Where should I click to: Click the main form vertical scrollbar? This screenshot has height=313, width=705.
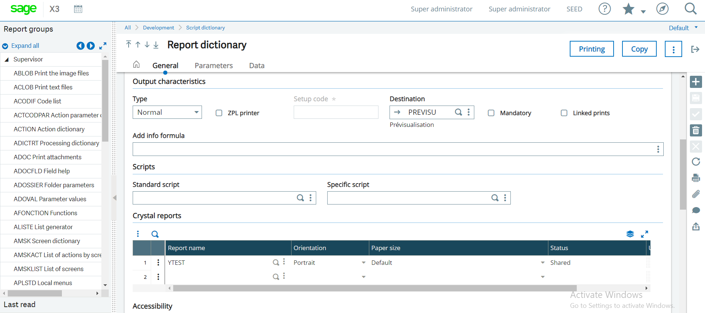click(x=683, y=174)
